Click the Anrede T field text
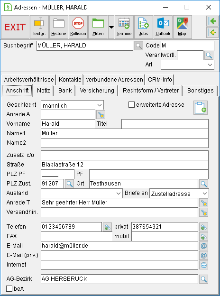This screenshot has height=296, width=220. pyautogui.click(x=119, y=203)
